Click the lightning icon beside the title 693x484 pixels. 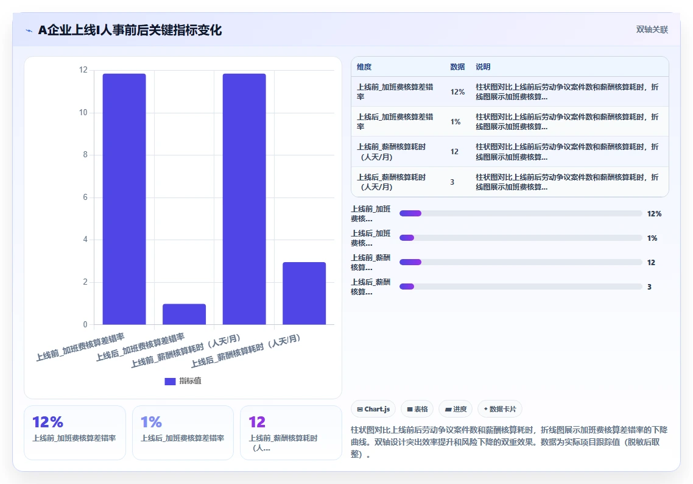point(29,30)
